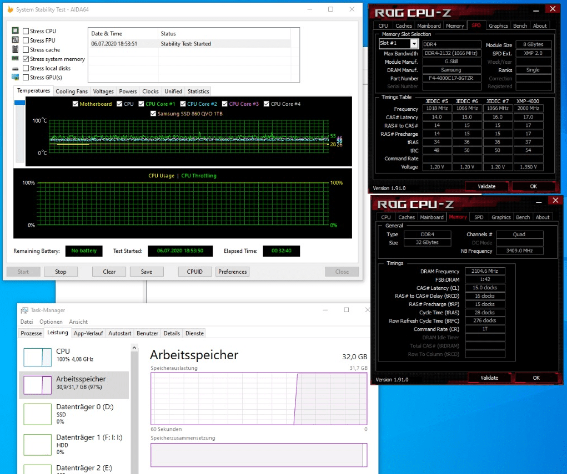The image size is (567, 474).
Task: Switch to Prozesse tab in Task-Manager
Action: tap(31, 333)
